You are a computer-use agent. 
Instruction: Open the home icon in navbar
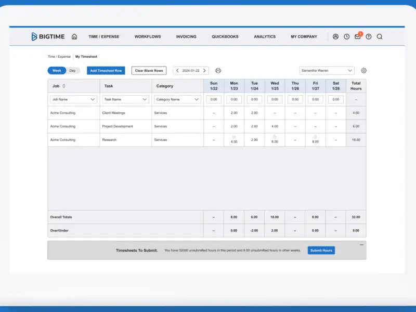point(74,36)
